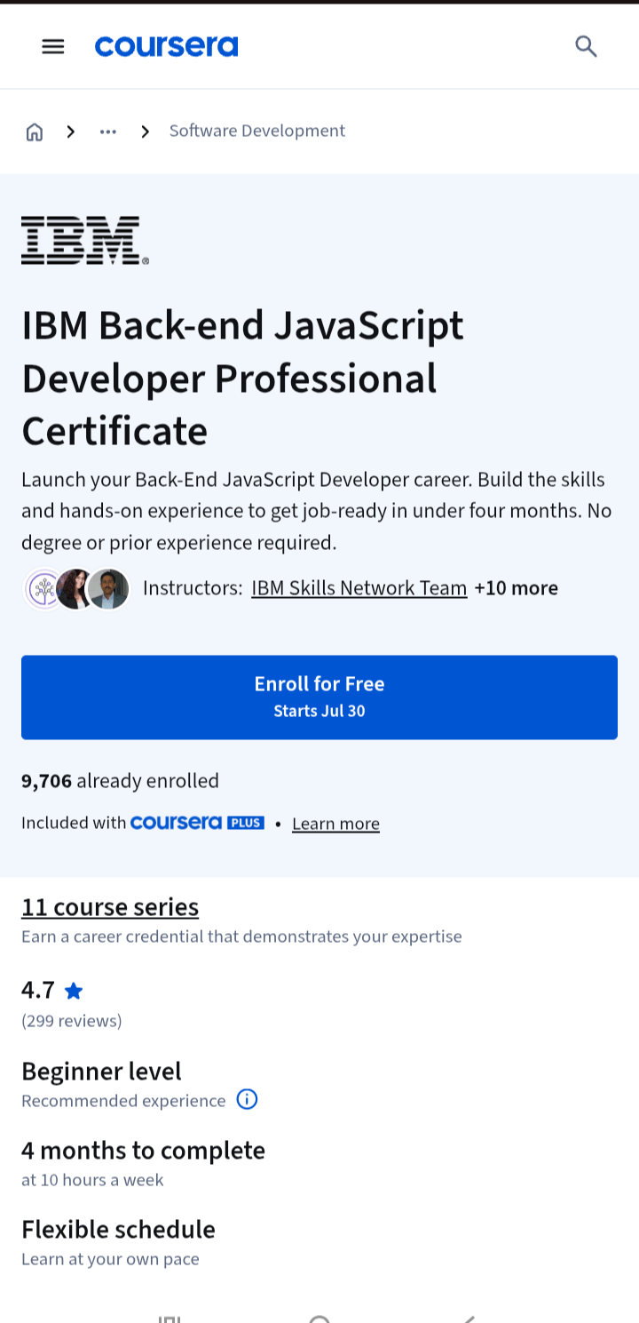This screenshot has width=639, height=1323.
Task: Click the IBM logo
Action: coord(85,240)
